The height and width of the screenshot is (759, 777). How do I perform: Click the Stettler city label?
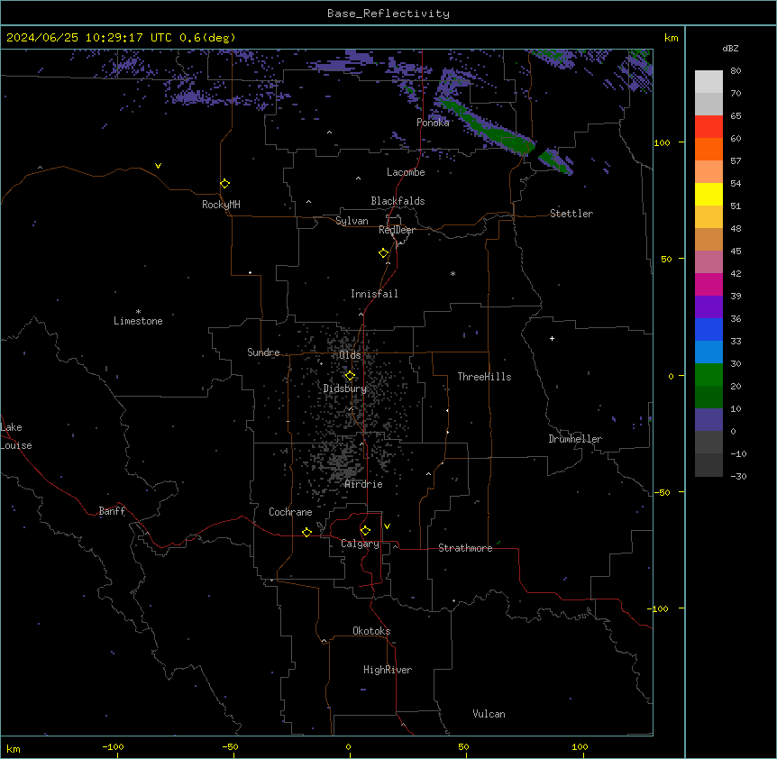tap(571, 214)
